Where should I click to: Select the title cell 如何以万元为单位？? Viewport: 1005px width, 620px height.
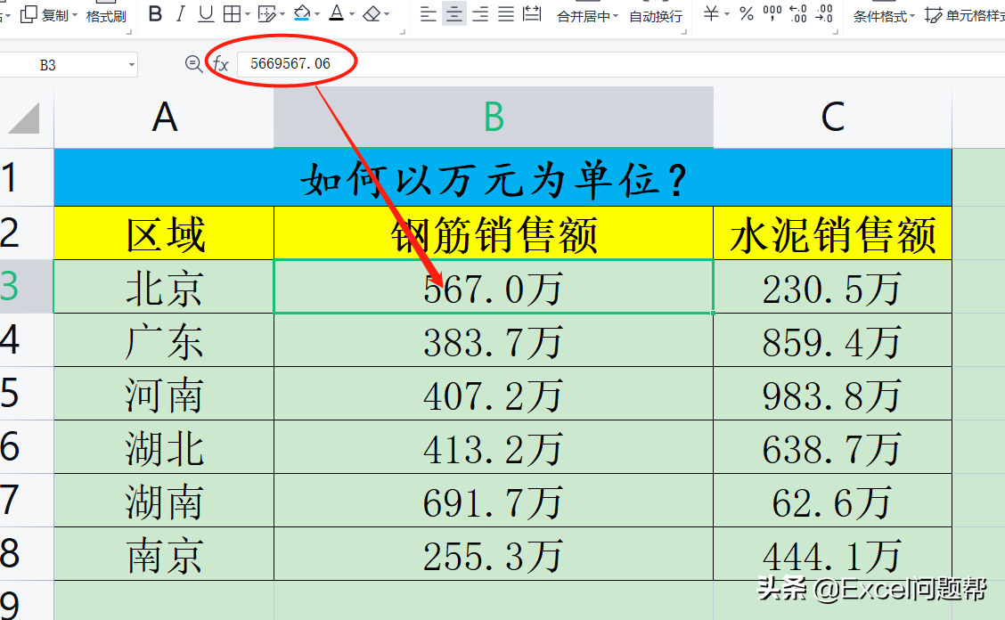(x=503, y=177)
